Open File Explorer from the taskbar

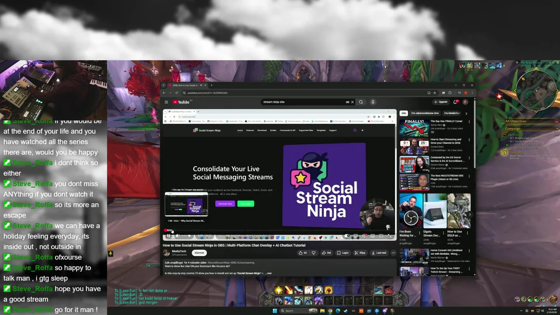point(322,311)
